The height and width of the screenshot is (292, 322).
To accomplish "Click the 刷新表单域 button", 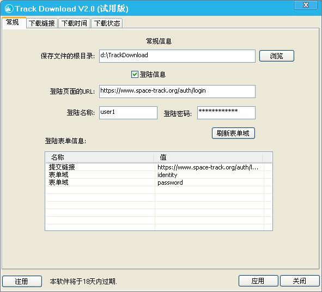I will tap(233, 133).
